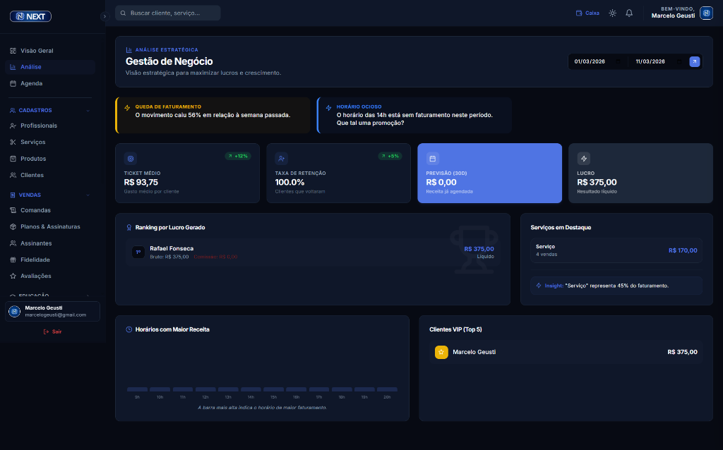Open Clientes in the sidebar
Screen dimensions: 723x450
coord(50,175)
